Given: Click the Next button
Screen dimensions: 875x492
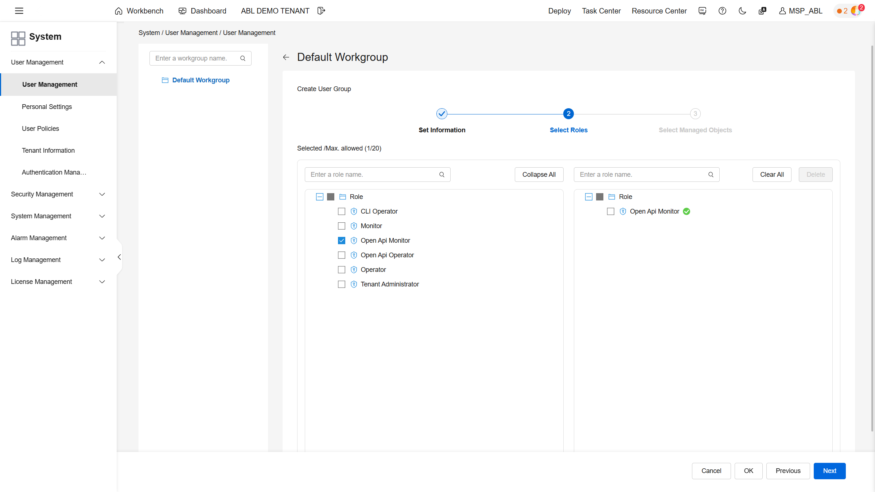Looking at the screenshot, I should coord(829,471).
